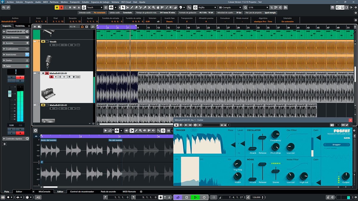Click the add track plus icon

[x=35, y=27]
